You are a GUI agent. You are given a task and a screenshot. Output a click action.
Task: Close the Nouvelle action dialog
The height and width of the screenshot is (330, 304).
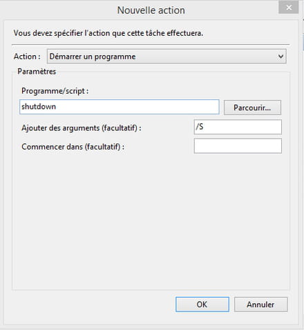click(x=289, y=8)
